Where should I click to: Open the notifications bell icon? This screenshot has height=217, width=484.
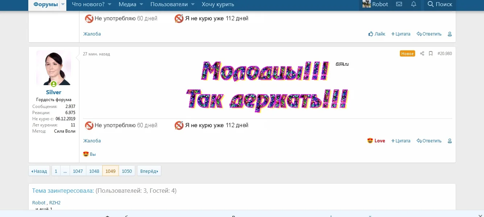coord(413,4)
